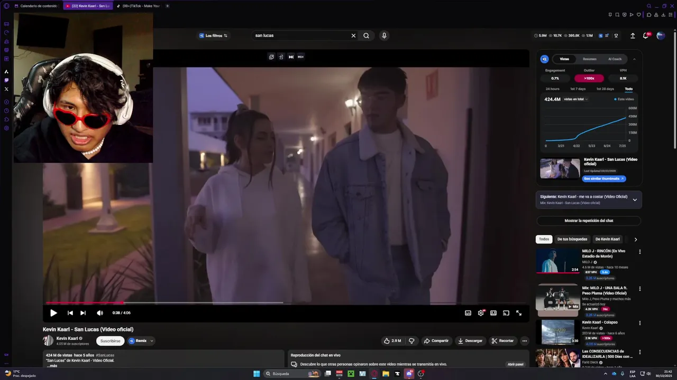Subscribe with the Suscribirse button

click(x=110, y=341)
